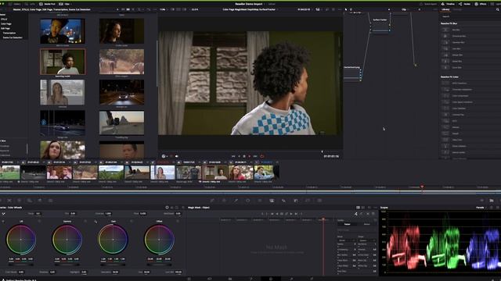Toggle loop playback in viewer
The height and width of the screenshot is (281, 501).
(x=262, y=156)
